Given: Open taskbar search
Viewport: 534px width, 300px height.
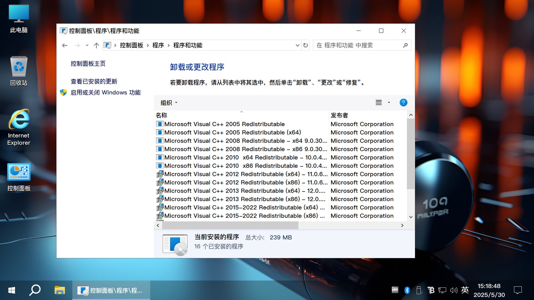Looking at the screenshot, I should (x=35, y=290).
